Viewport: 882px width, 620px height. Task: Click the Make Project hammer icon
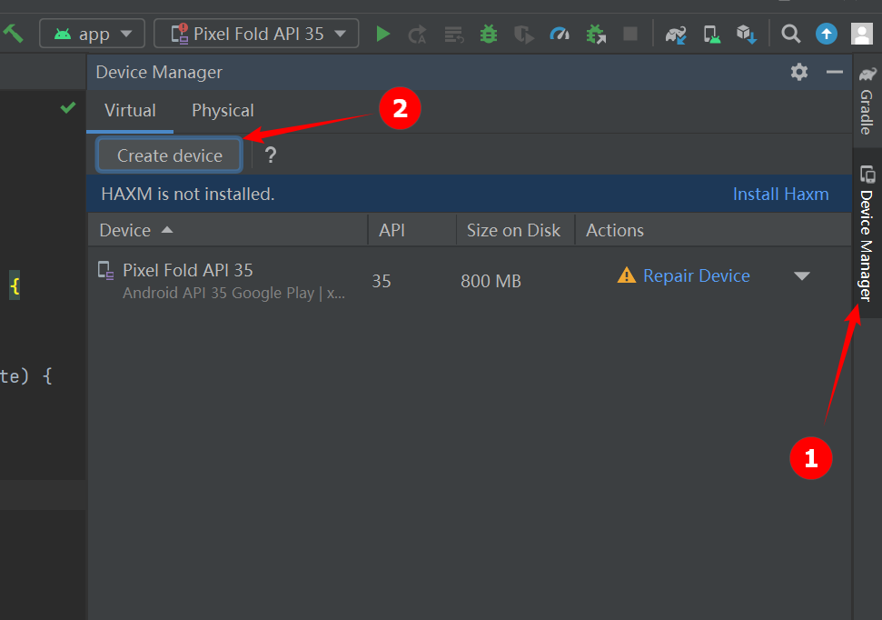tap(13, 34)
